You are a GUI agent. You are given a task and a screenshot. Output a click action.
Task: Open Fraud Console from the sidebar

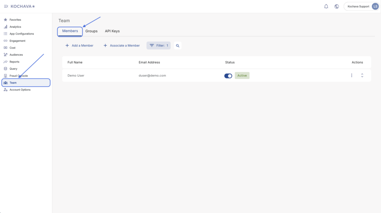pyautogui.click(x=18, y=76)
